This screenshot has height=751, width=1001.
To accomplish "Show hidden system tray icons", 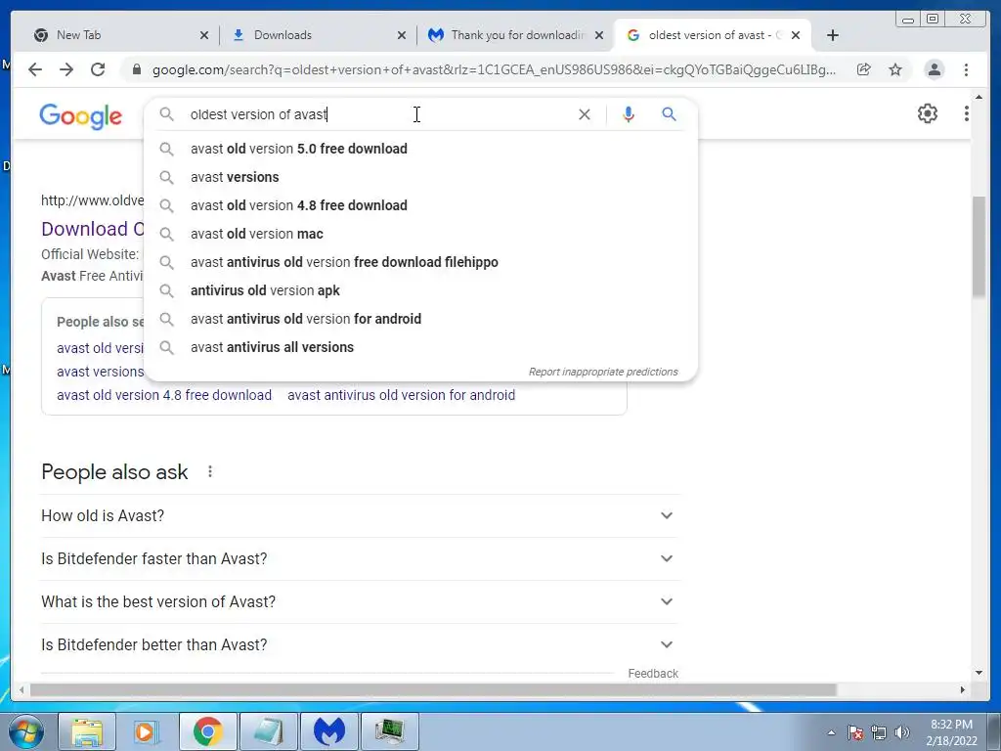I will point(831,732).
